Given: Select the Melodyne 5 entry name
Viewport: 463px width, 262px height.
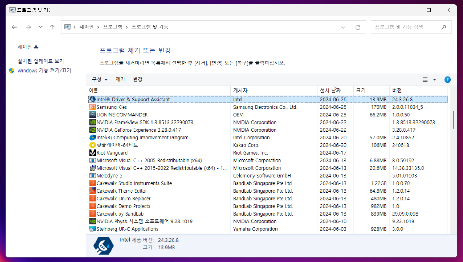Looking at the screenshot, I should pyautogui.click(x=109, y=175).
